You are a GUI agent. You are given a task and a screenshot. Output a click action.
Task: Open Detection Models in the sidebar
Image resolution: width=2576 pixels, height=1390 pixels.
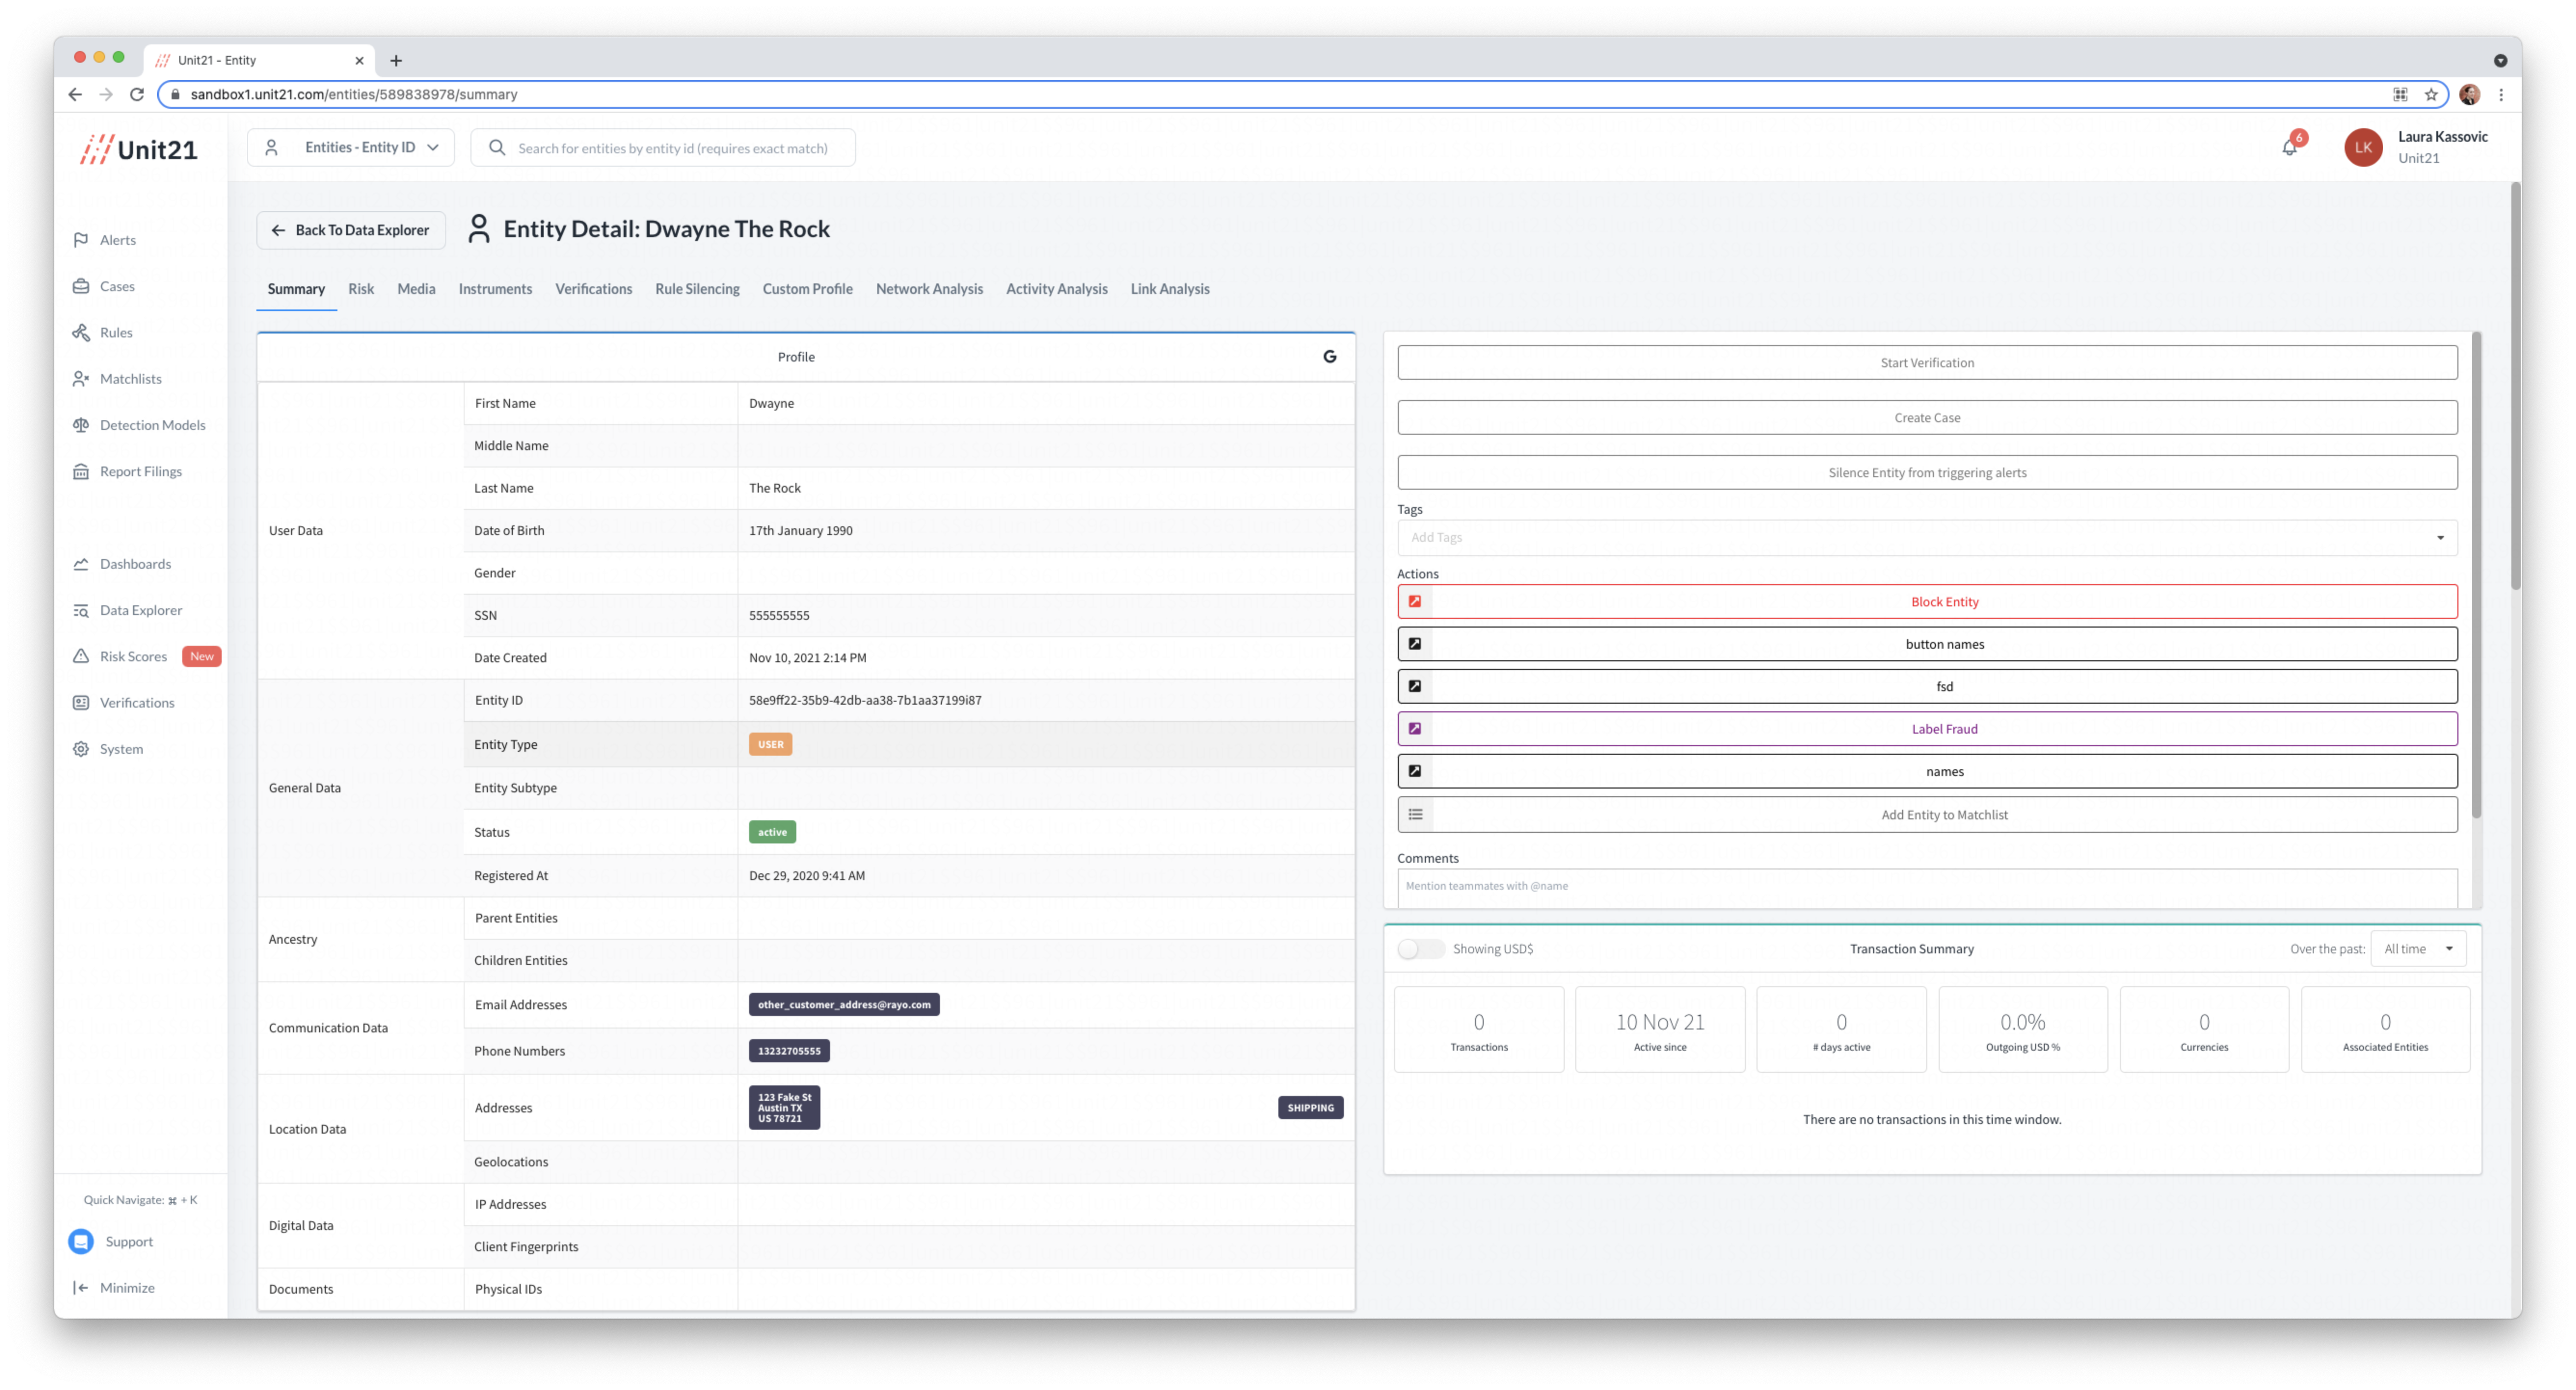tap(152, 425)
